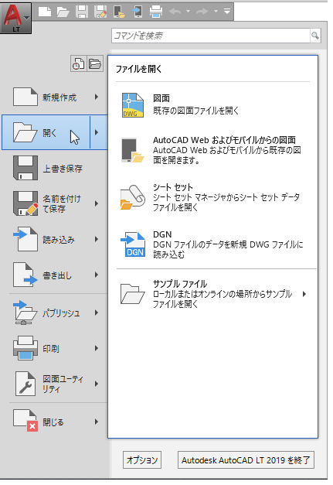Image resolution: width=333 pixels, height=485 pixels.
Task: Open the Redo history dropdown arrow
Action: point(216,12)
